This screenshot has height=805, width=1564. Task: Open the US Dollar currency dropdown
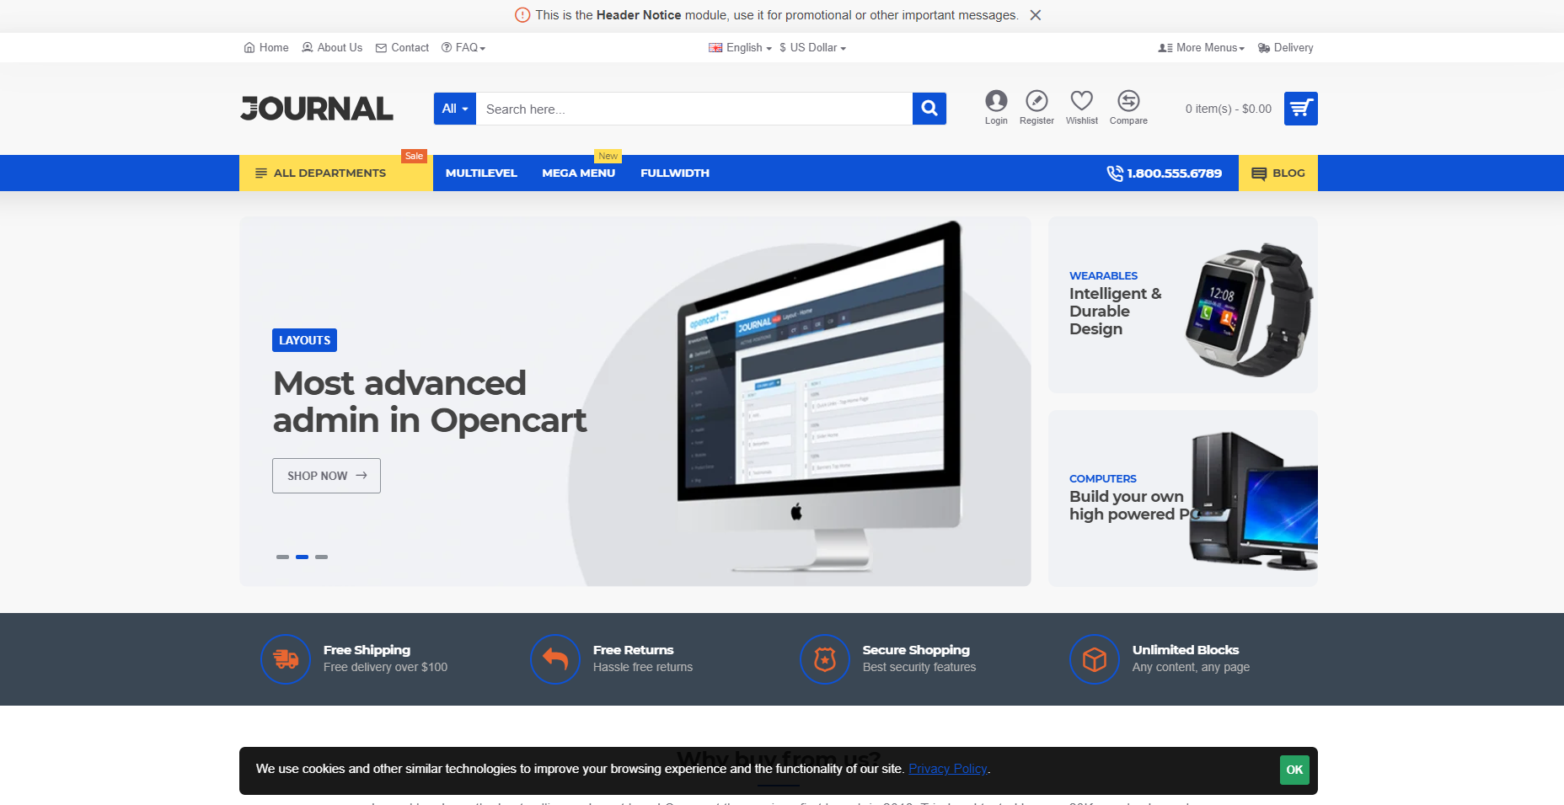tap(812, 48)
